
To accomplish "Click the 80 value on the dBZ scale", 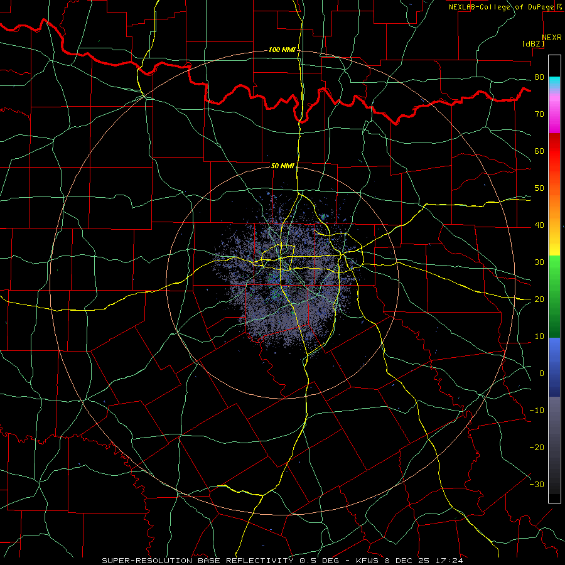I will tap(539, 77).
